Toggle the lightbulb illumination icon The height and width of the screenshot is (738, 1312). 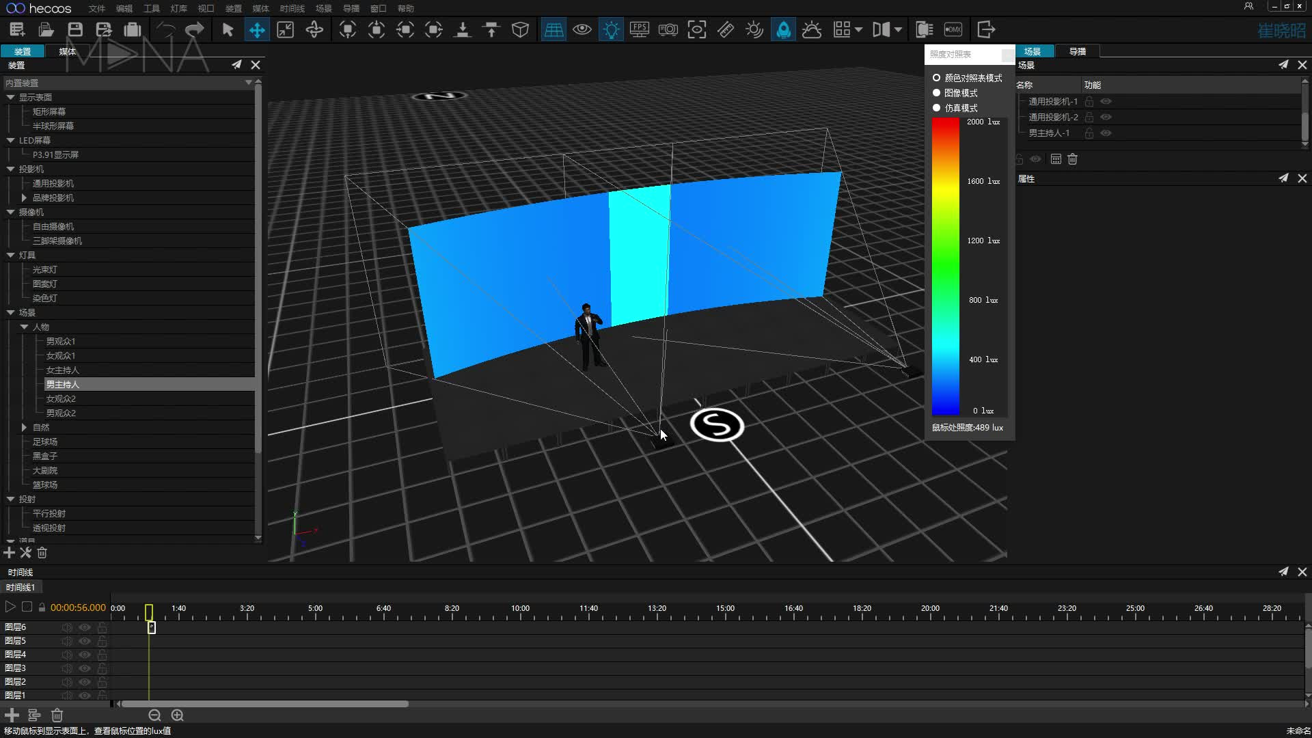click(611, 29)
